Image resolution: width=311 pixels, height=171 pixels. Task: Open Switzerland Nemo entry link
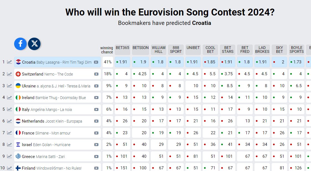47,74
